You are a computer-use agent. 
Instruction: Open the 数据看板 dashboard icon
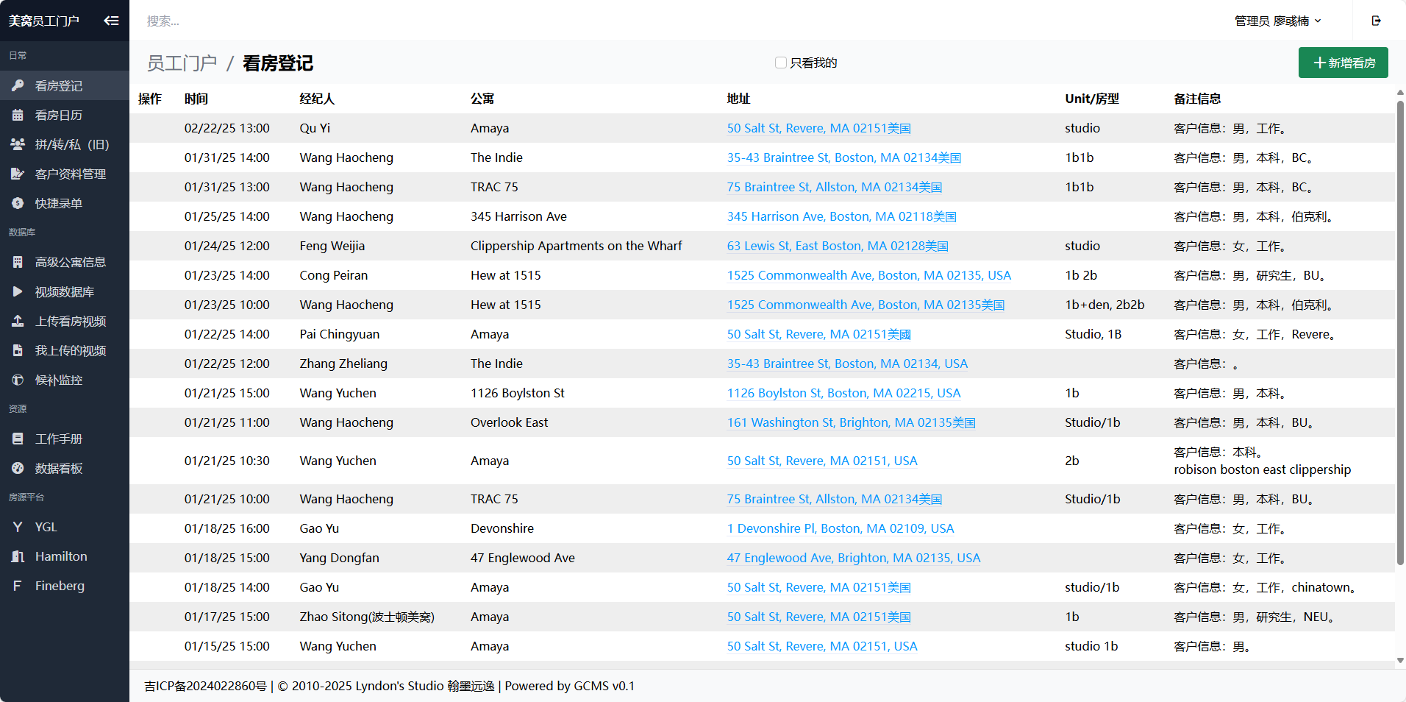[18, 469]
